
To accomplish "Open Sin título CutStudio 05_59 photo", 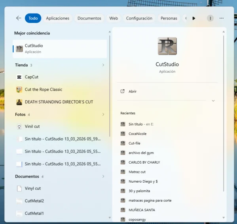I will (60, 139).
